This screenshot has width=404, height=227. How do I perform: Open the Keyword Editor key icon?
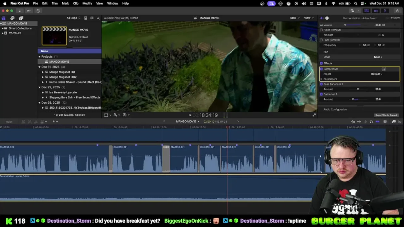[x=29, y=11]
